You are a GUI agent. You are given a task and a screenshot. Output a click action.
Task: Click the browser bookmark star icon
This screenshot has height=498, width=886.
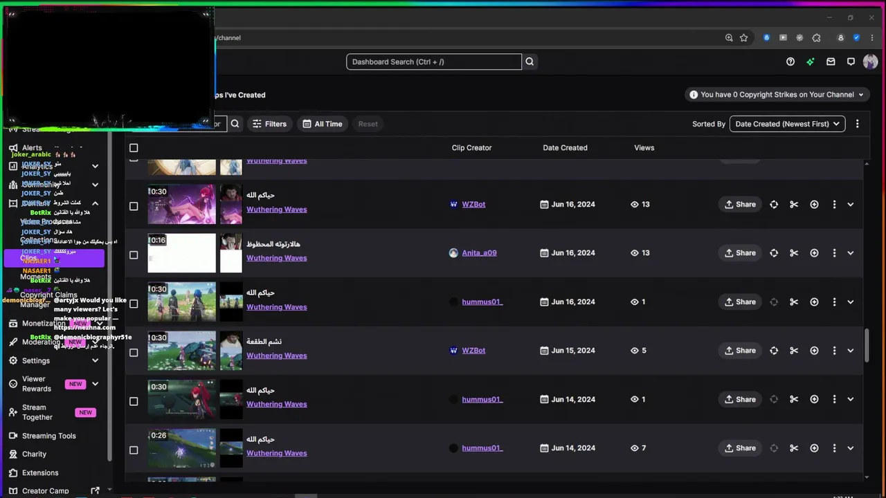pos(743,38)
